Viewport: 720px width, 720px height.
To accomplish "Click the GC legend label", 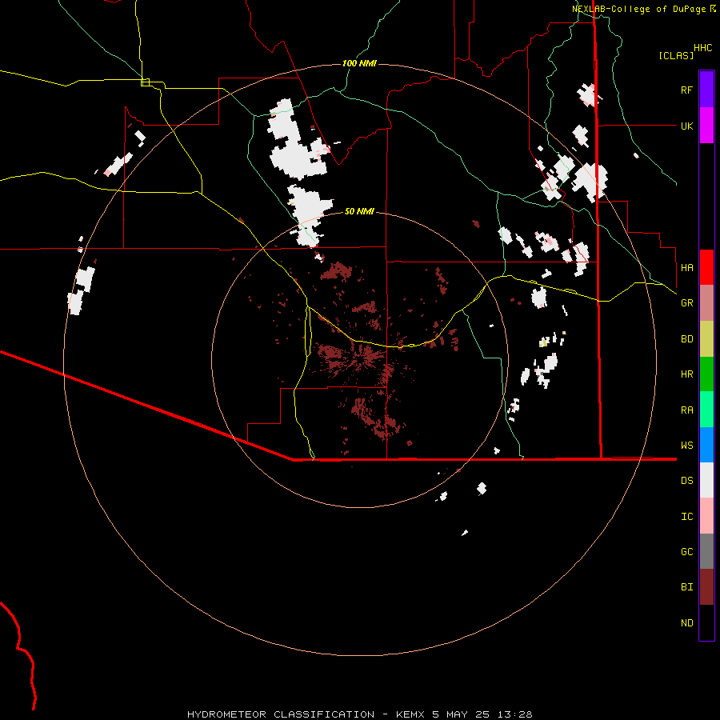I will (686, 552).
